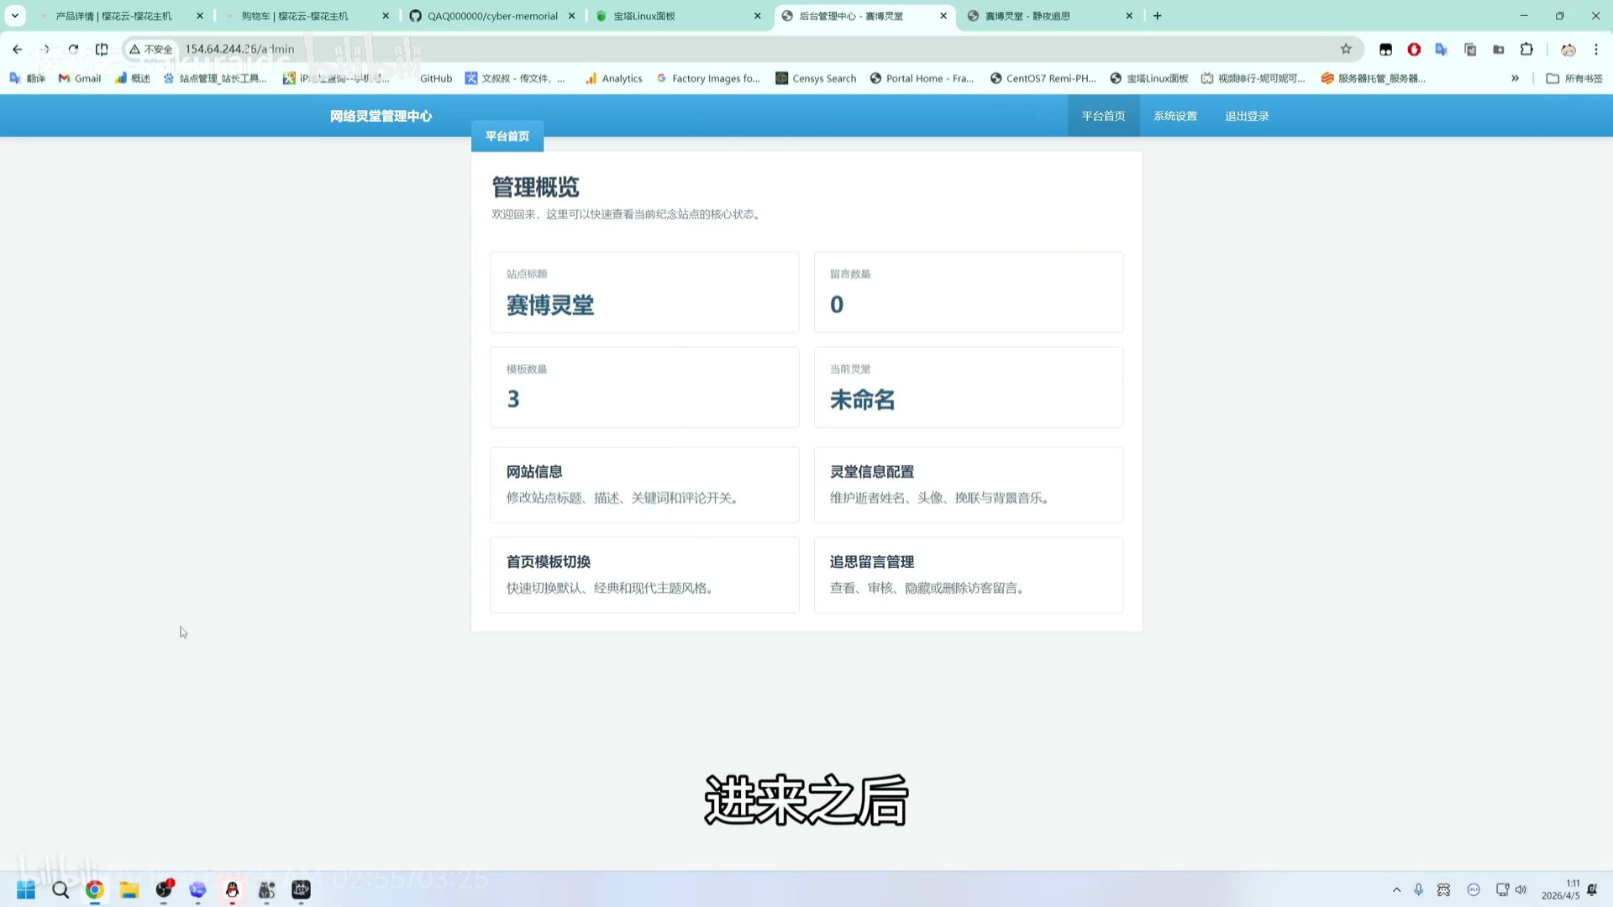The height and width of the screenshot is (907, 1613).
Task: Reload the page with the refresh icon
Action: 72,49
